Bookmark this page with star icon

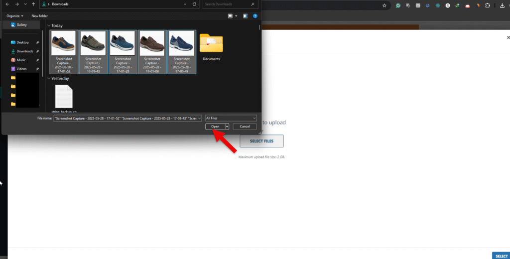click(384, 5)
